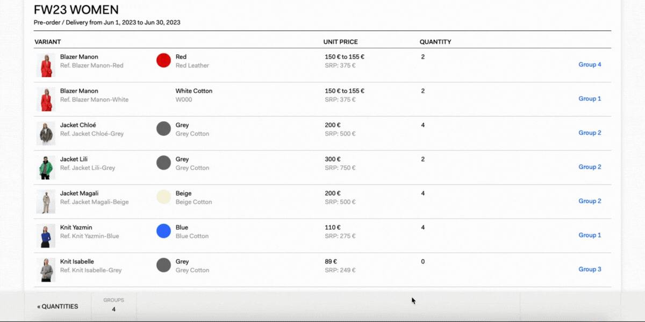Click Group 1 link for Blazer Manon White Cotton
The image size is (645, 322).
590,99
